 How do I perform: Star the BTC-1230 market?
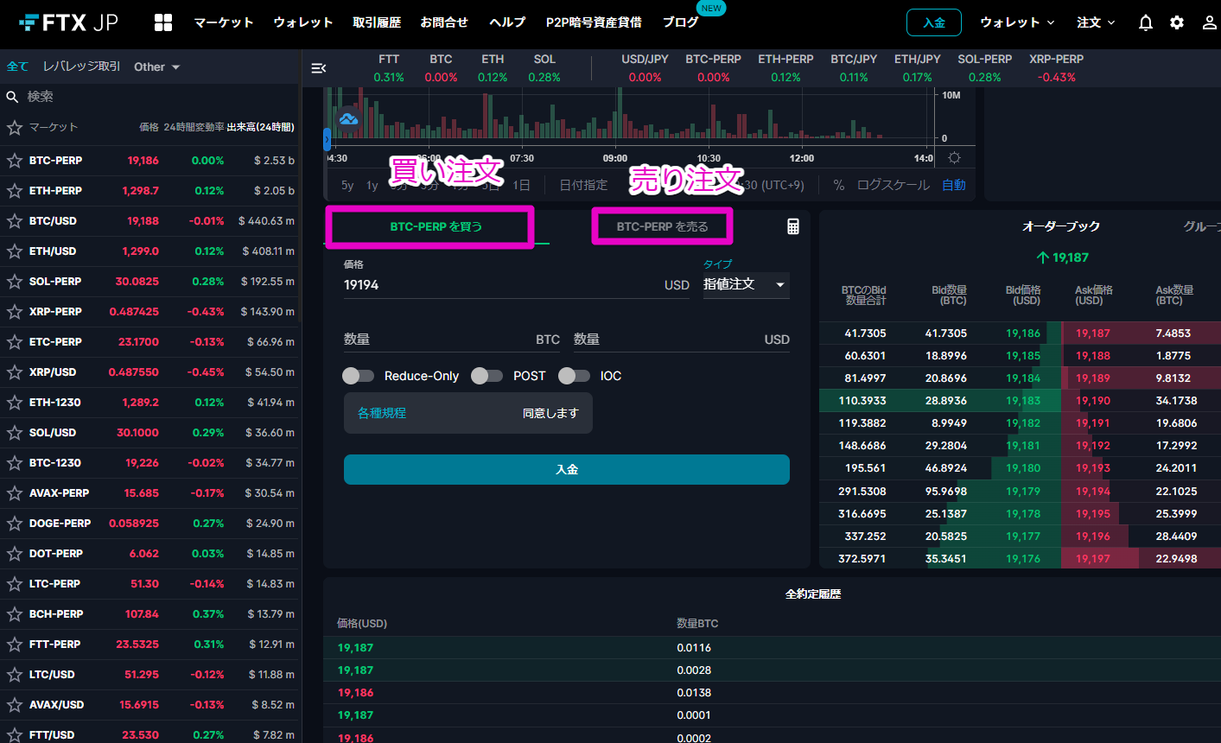[14, 463]
